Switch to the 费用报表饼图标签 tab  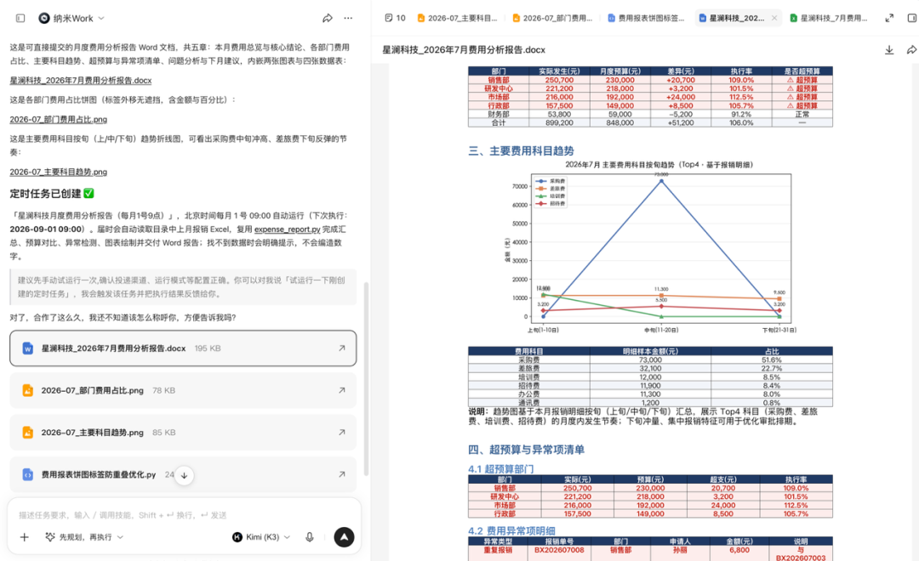647,18
